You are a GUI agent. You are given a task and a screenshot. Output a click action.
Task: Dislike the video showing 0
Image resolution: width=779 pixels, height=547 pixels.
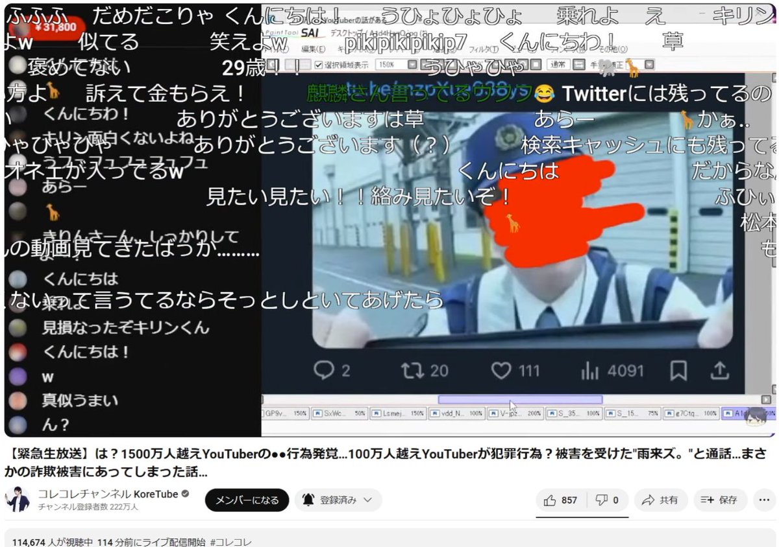[x=607, y=500]
